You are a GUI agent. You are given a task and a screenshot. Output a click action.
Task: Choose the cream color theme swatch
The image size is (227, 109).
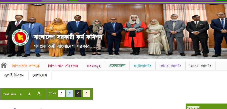86,94
